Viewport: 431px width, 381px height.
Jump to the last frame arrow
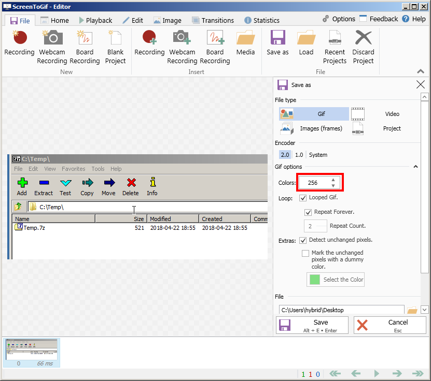coord(418,374)
